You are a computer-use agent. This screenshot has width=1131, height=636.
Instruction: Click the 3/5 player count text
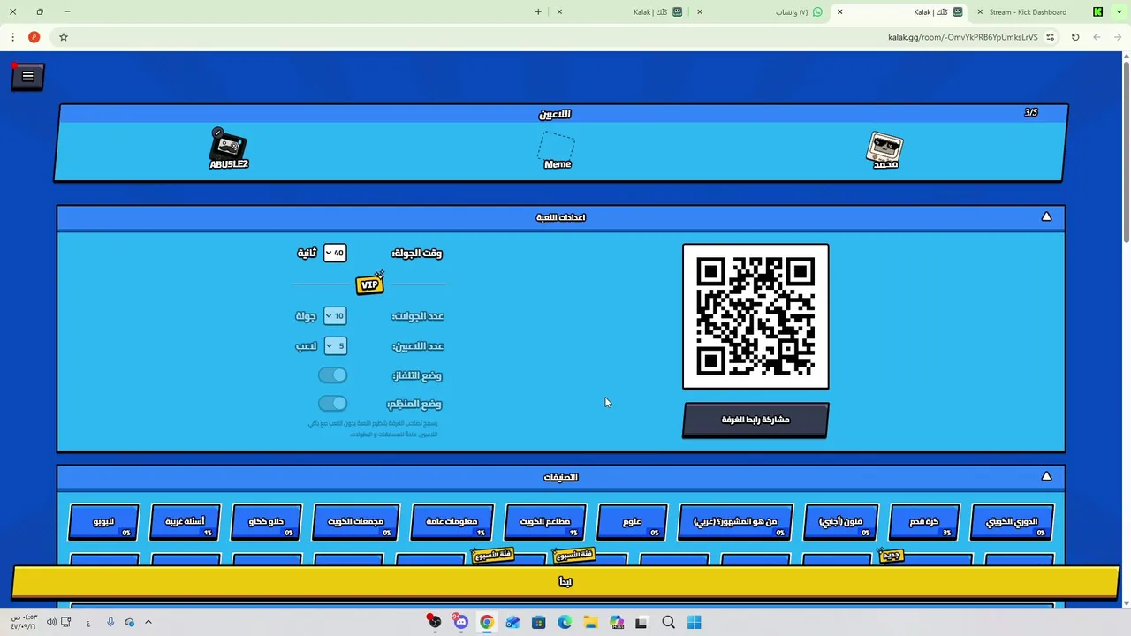click(1031, 113)
